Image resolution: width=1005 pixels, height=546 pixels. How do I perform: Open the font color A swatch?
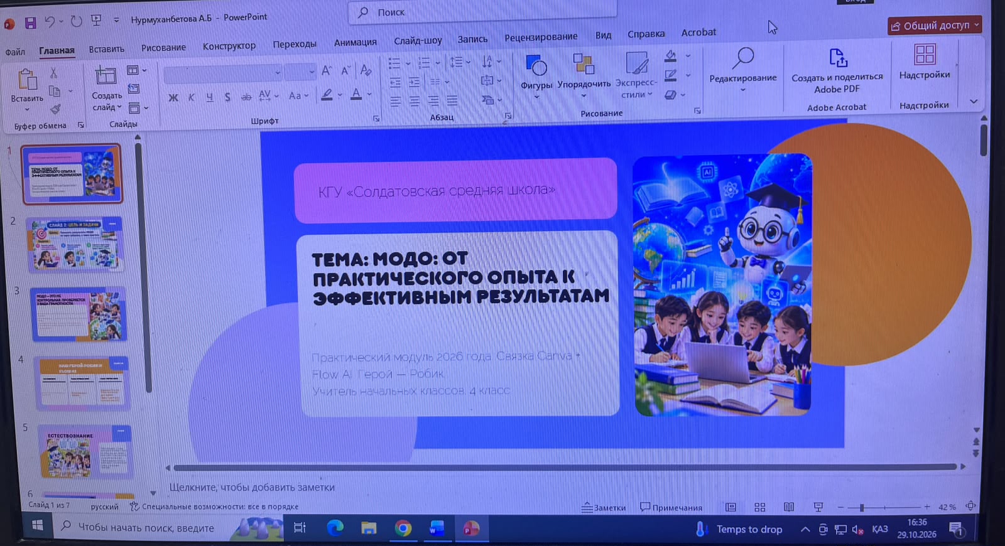(356, 95)
